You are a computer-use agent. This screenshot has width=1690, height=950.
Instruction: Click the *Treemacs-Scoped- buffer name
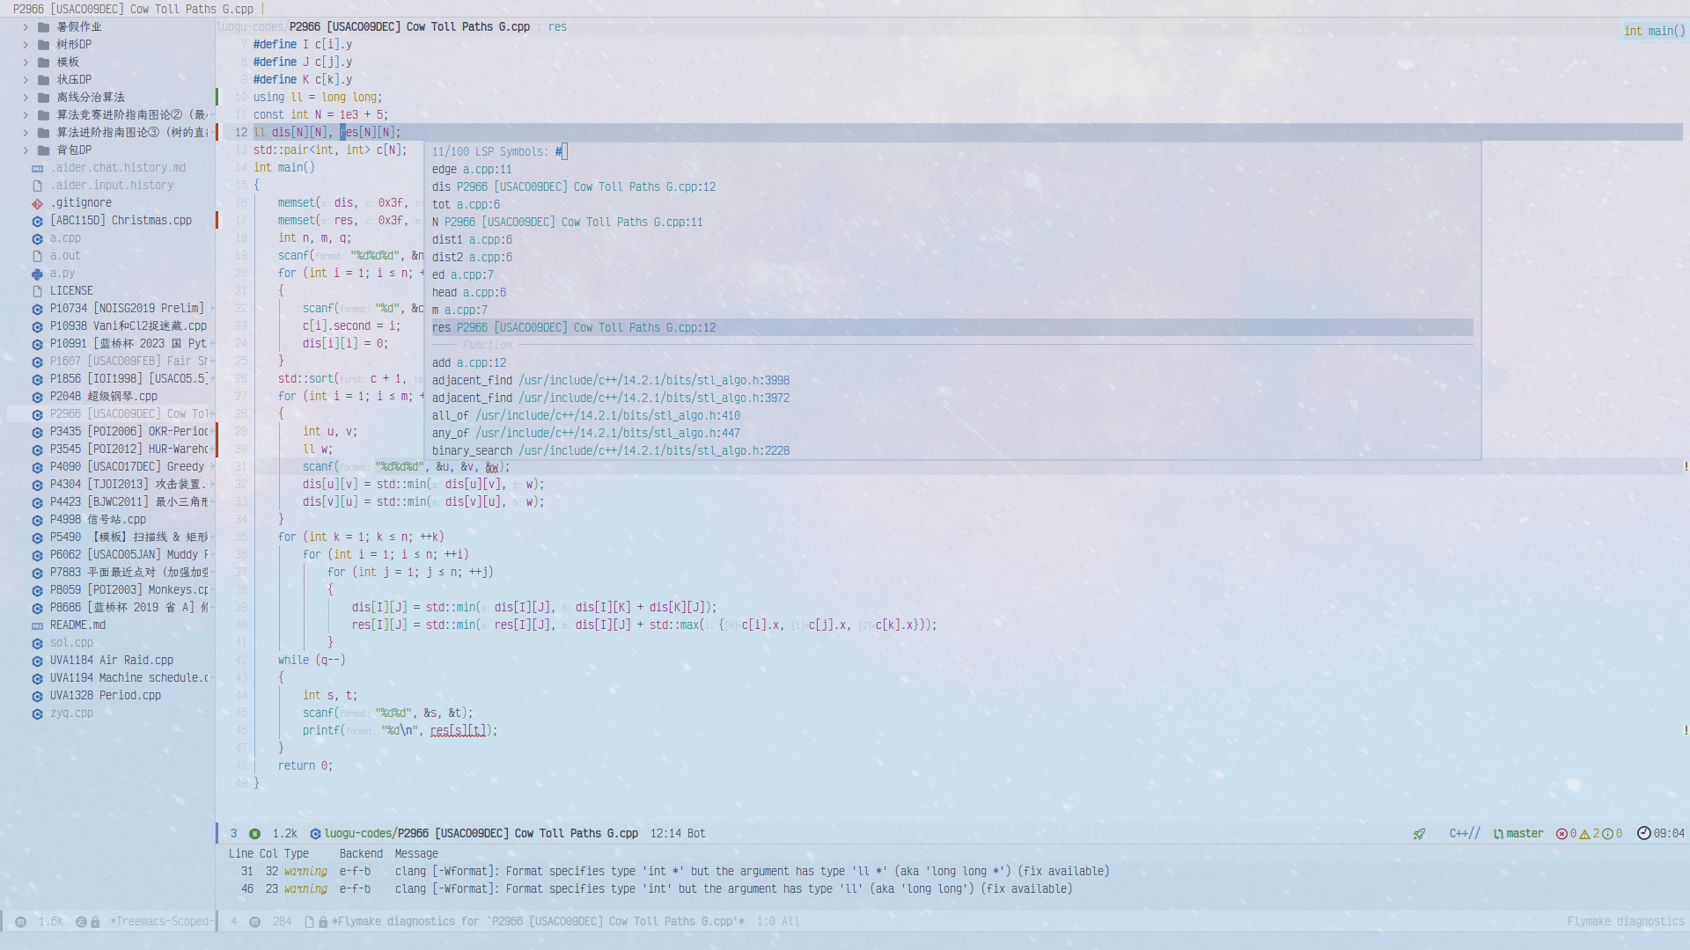point(160,922)
